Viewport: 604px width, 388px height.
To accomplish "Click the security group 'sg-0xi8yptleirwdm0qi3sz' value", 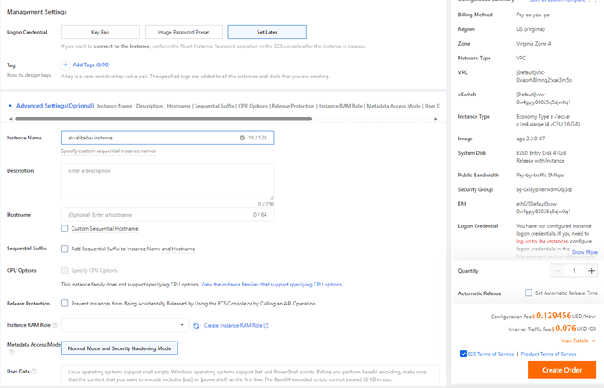I will pyautogui.click(x=544, y=189).
